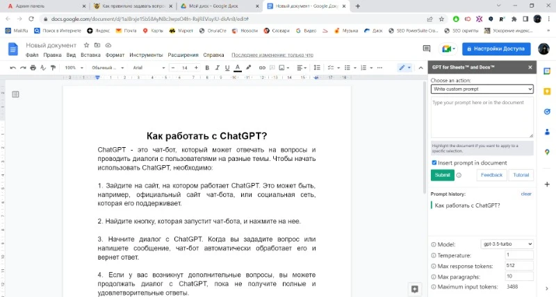Increase font size with plus button
This screenshot has height=297, width=556.
(196, 67)
